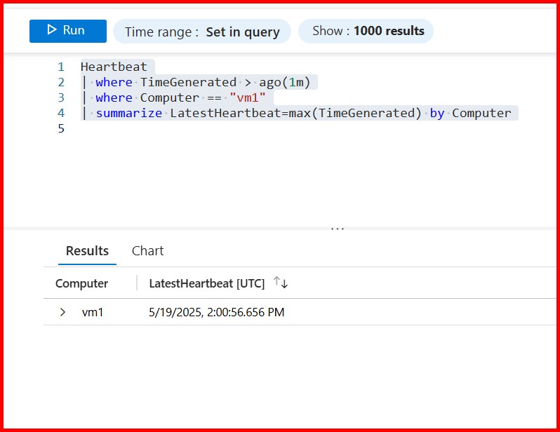Image resolution: width=560 pixels, height=432 pixels.
Task: Click the "vm1" string in the query
Action: coord(248,97)
